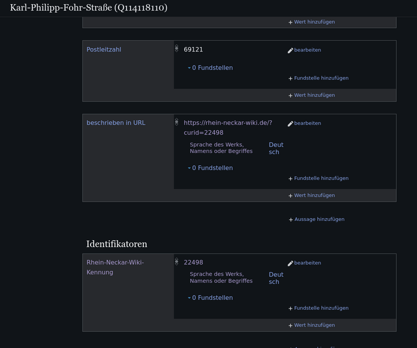The image size is (417, 348).
Task: Expand 0 Fundstellen under beschrieben in URL
Action: [x=210, y=168]
